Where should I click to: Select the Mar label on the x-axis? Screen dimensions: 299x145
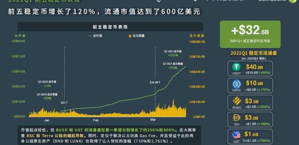point(153,120)
